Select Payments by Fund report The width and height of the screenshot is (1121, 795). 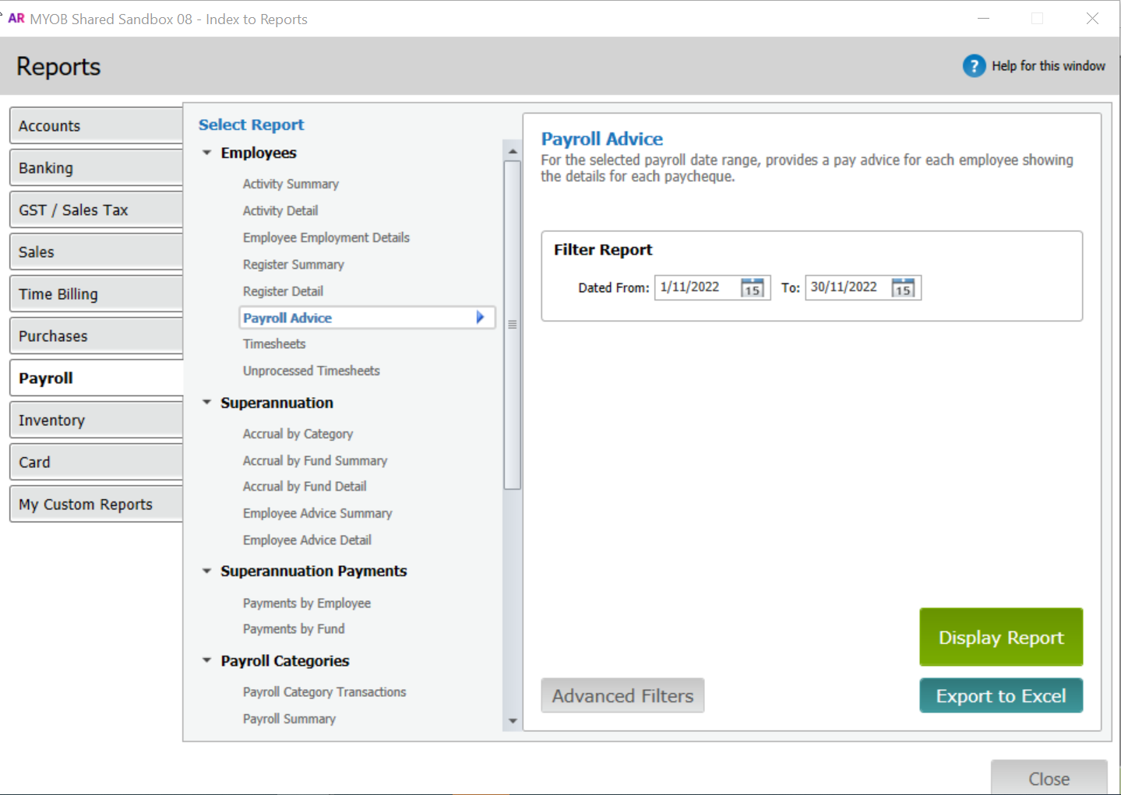pos(294,628)
